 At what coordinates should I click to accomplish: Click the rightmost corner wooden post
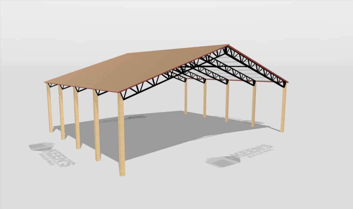[283, 109]
